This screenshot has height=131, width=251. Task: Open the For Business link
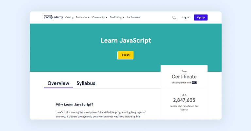(133, 17)
